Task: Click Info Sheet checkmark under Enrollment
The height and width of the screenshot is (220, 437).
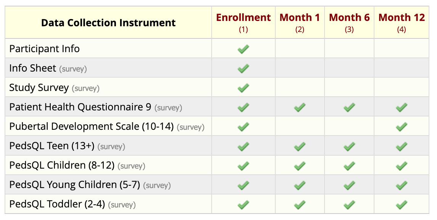Action: pyautogui.click(x=243, y=69)
